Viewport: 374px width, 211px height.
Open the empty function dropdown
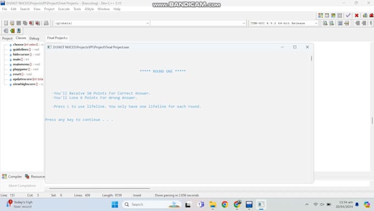198,23
